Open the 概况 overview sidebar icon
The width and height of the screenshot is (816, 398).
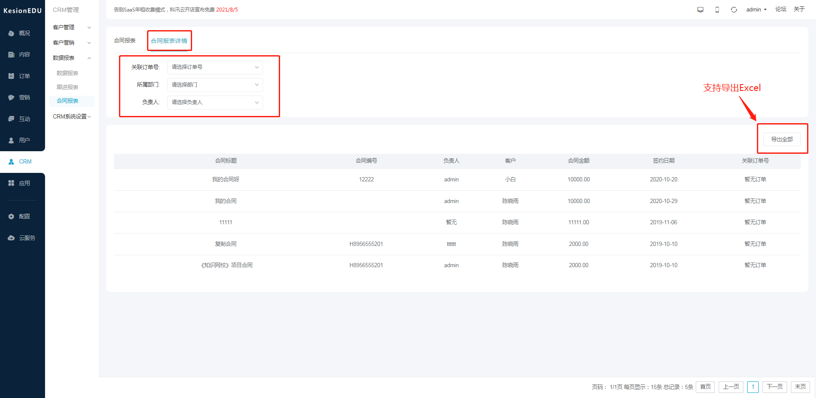click(x=11, y=33)
